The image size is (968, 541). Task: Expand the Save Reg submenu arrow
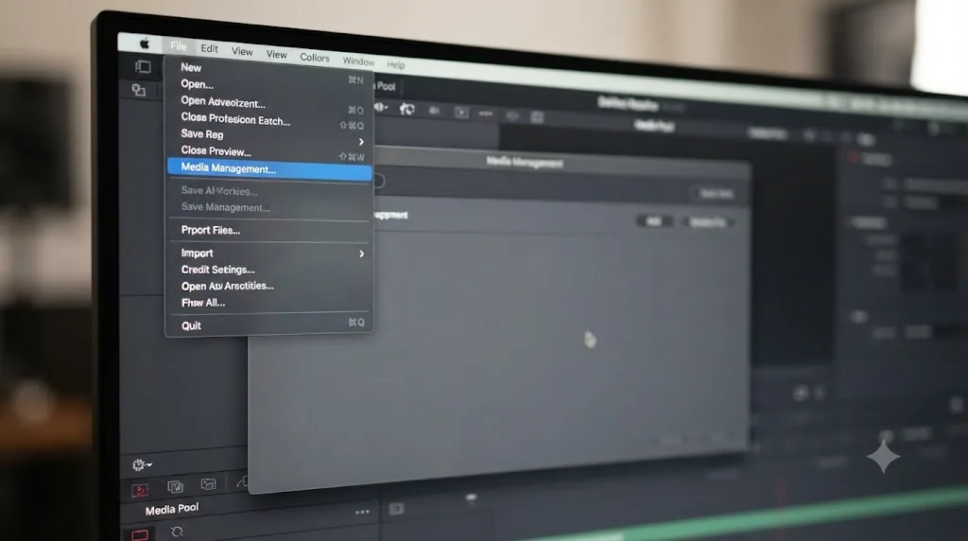pos(361,142)
